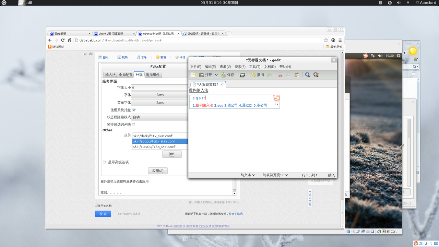Close the *无标题文档 1 tab in gedit

[222, 84]
